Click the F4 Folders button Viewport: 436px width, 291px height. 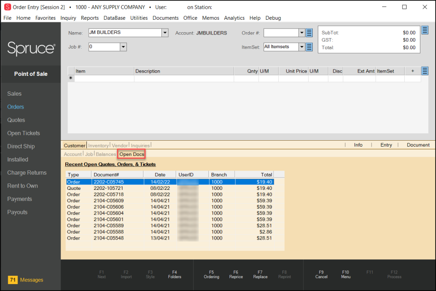click(x=175, y=274)
